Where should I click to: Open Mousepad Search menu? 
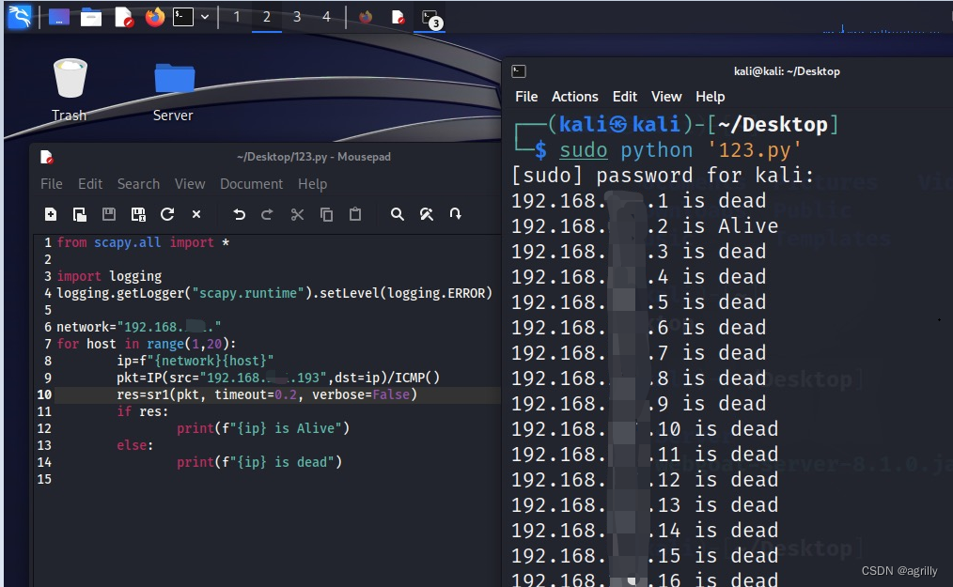click(138, 183)
